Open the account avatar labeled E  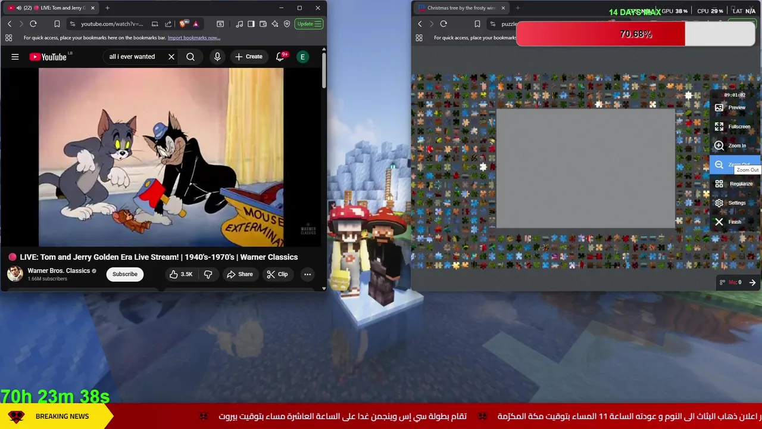click(302, 57)
